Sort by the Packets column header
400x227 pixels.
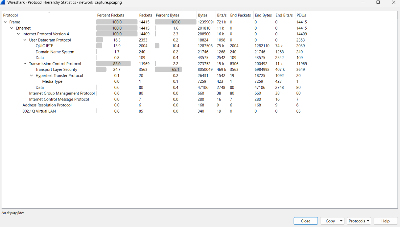pyautogui.click(x=146, y=15)
